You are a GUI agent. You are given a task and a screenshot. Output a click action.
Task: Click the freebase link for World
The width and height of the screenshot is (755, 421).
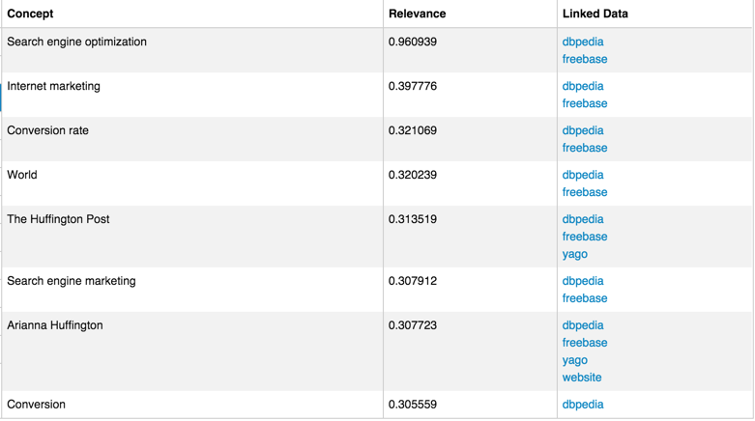pyautogui.click(x=584, y=192)
